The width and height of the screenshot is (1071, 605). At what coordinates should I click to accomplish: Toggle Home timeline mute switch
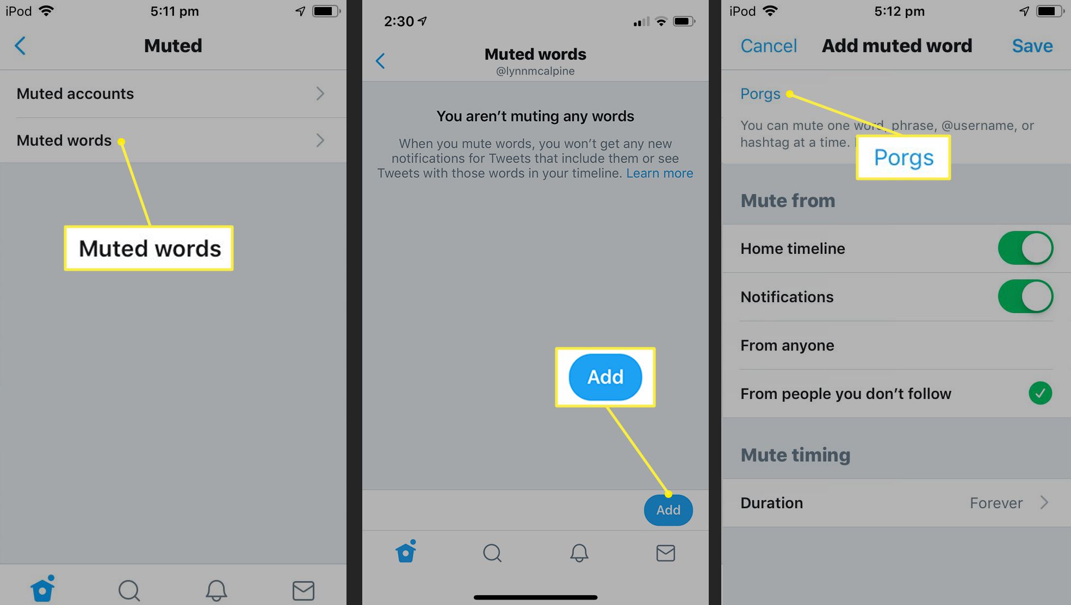[1027, 248]
